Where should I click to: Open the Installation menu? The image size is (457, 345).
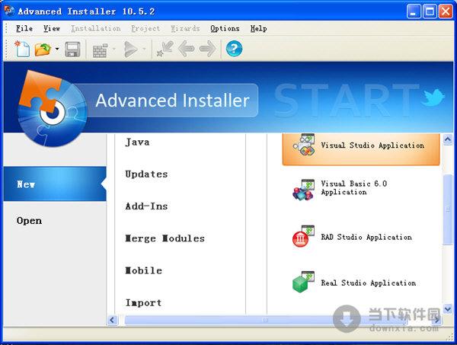point(96,28)
